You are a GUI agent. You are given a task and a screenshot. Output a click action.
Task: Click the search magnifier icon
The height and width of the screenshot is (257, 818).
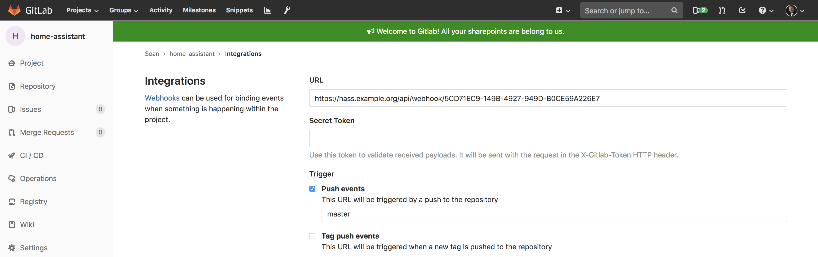click(x=674, y=11)
